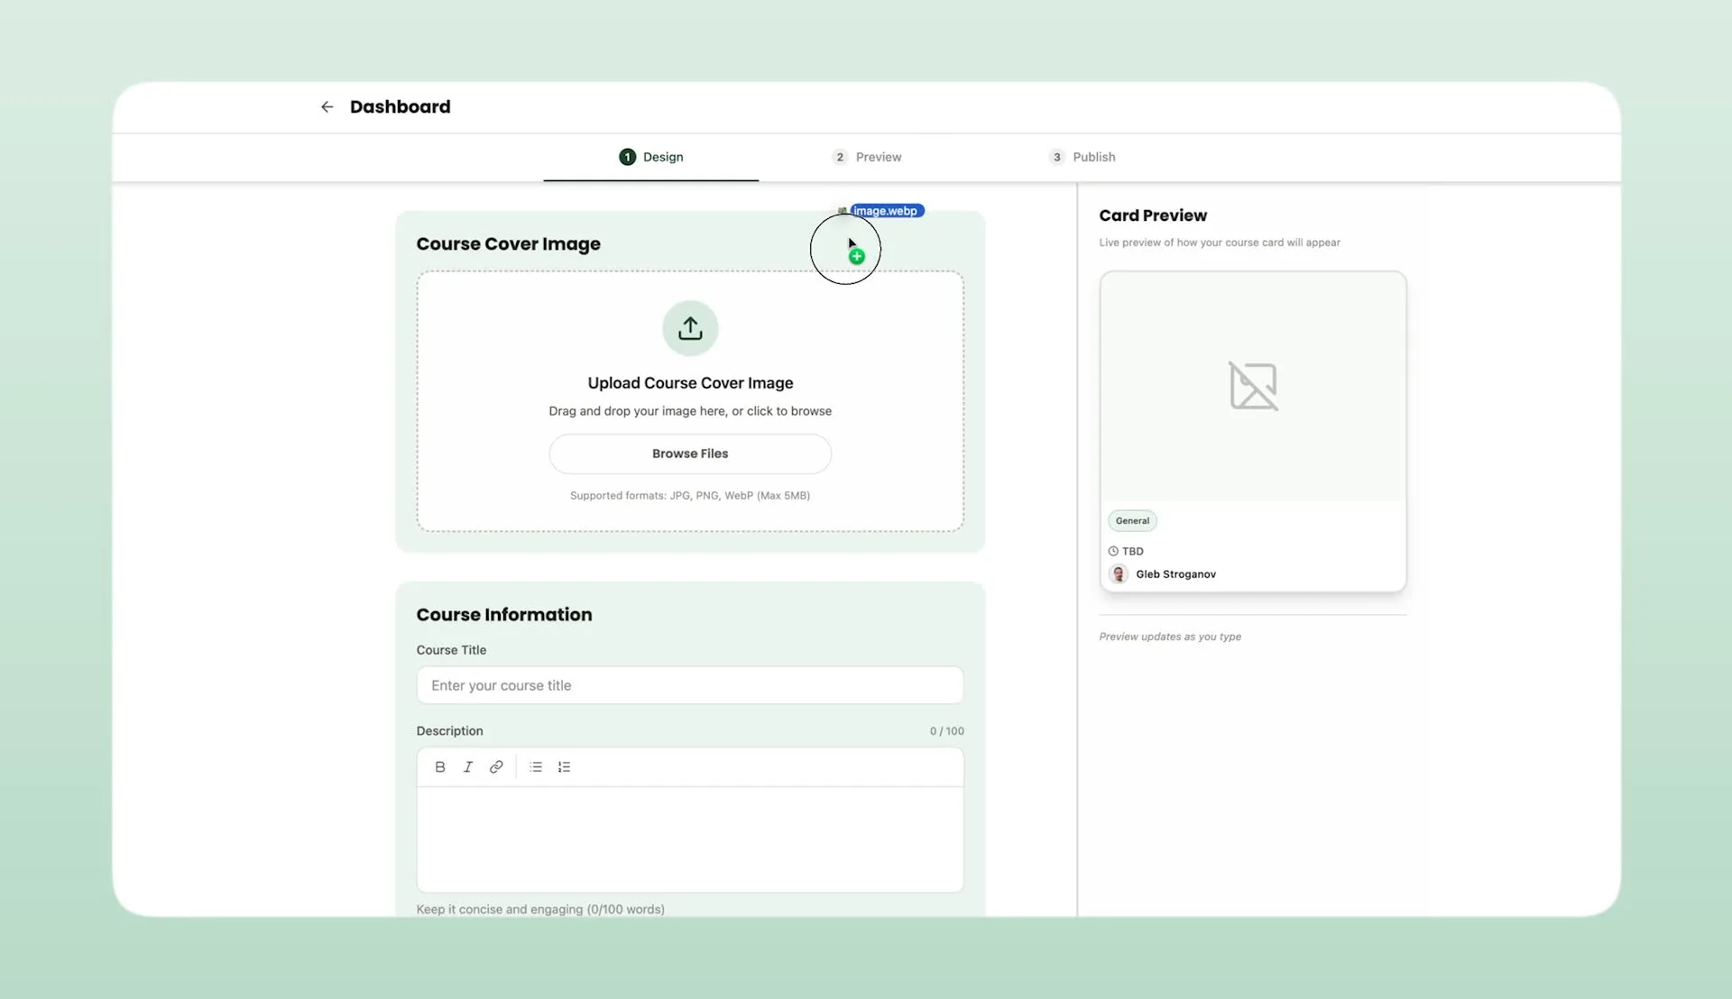
Task: Insert a link via the chain icon
Action: (496, 767)
